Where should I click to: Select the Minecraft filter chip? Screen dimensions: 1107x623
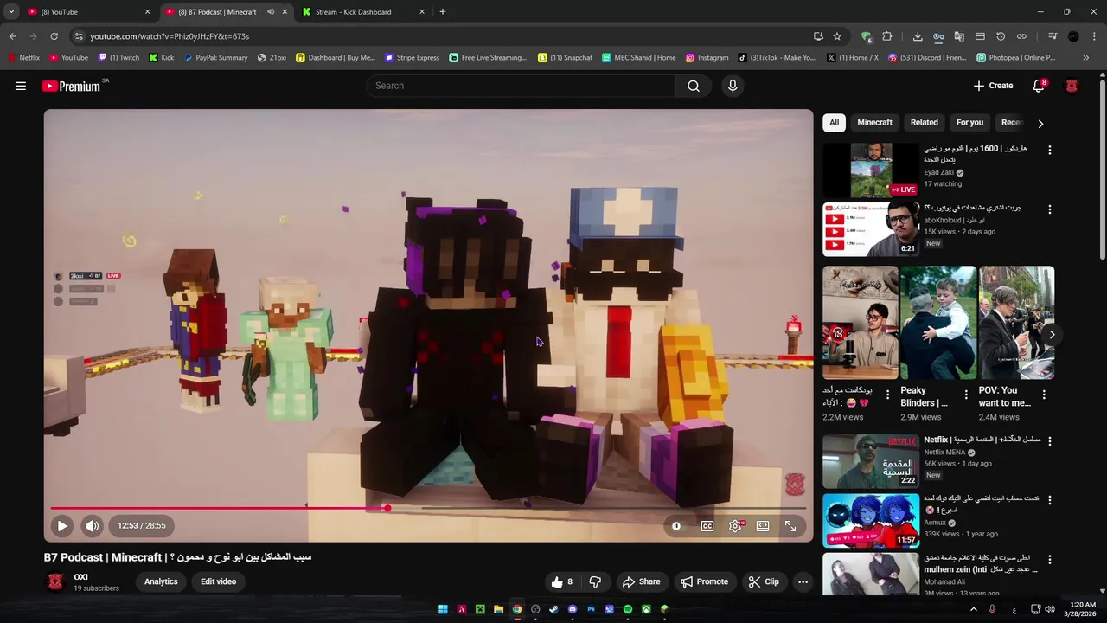click(874, 123)
